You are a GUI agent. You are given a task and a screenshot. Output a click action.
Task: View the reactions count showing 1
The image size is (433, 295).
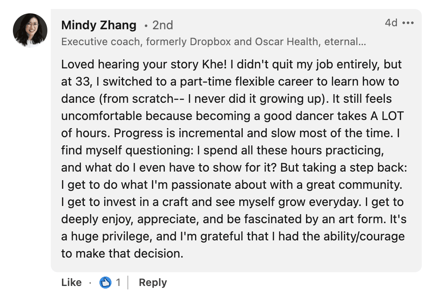(x=118, y=282)
